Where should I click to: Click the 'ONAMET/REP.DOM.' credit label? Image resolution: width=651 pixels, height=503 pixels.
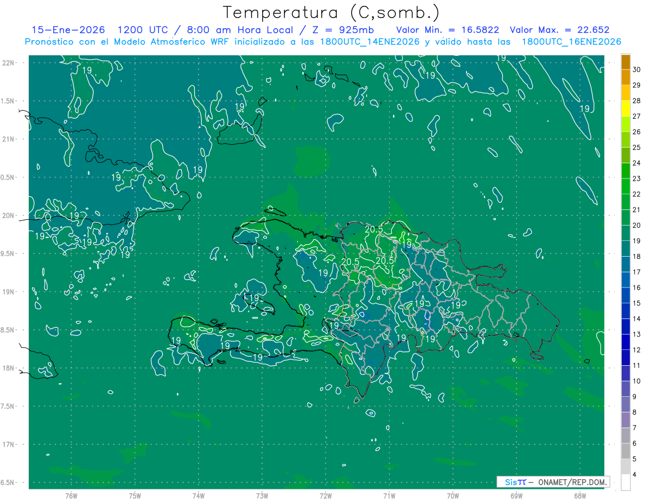pos(572,482)
